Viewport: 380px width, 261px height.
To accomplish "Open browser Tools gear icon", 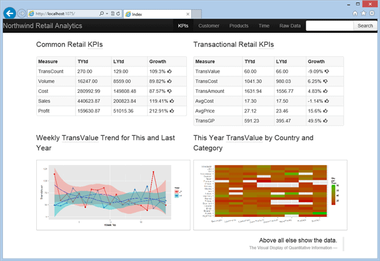I will tap(372, 13).
